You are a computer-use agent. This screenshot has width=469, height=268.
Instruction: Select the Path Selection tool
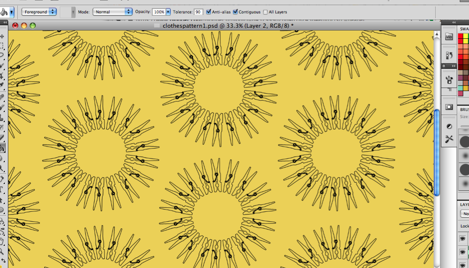point(2,200)
